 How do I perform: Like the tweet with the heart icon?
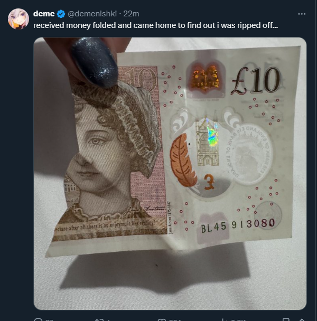pyautogui.click(x=161, y=319)
